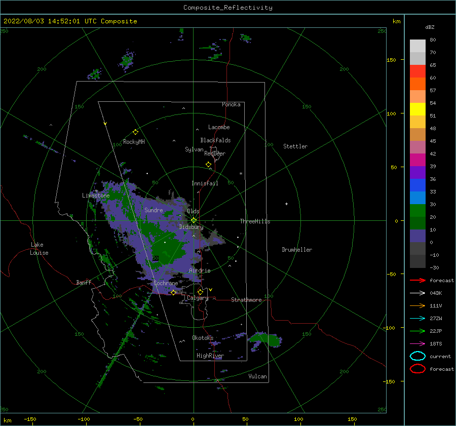Select the green 22JP arrow legend entry
Screen dimensions: 456x426
point(417,331)
